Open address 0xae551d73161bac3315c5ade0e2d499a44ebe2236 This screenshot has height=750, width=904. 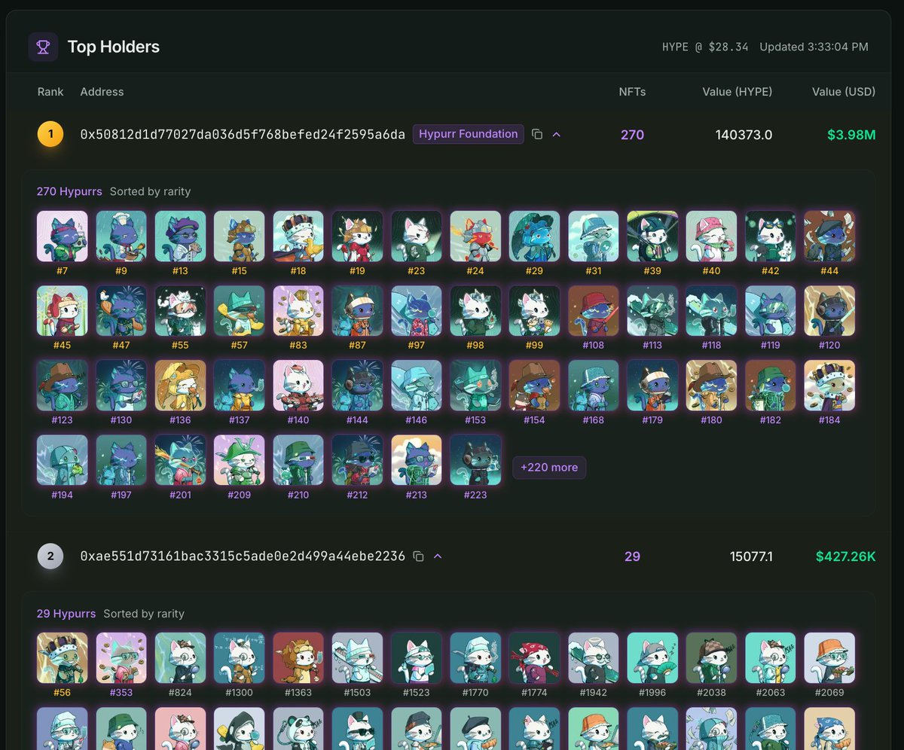[243, 556]
